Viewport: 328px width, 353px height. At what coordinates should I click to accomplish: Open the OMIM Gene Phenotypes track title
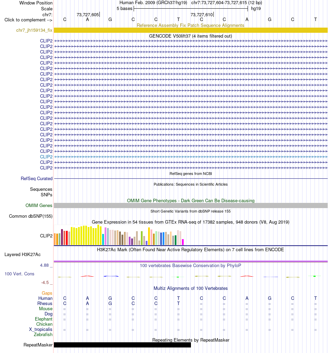pos(191,200)
